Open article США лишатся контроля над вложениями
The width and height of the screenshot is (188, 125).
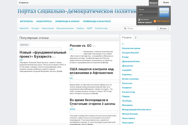(92, 71)
